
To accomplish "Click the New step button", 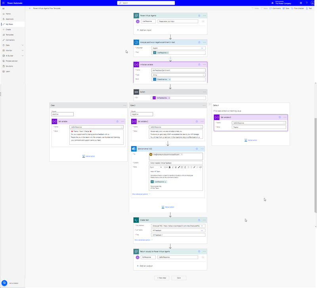I will (x=162, y=278).
